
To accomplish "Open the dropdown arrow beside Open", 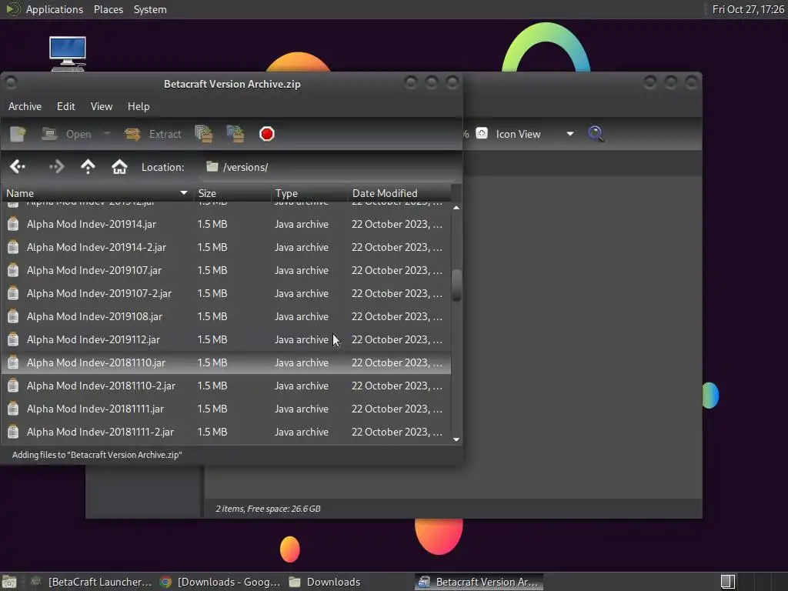I will point(106,134).
